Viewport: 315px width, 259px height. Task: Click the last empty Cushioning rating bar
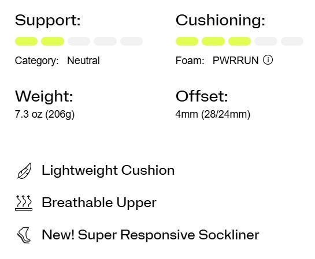click(x=292, y=42)
